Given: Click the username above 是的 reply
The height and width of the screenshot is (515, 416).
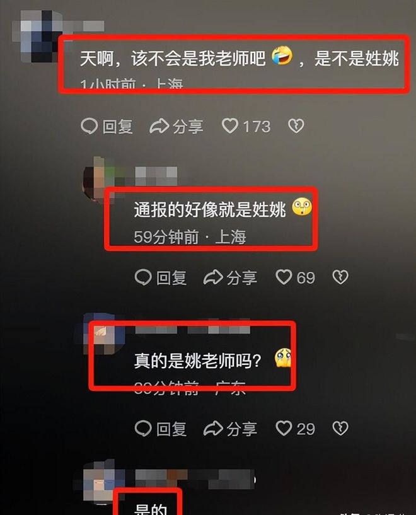Looking at the screenshot, I should coord(195,478).
